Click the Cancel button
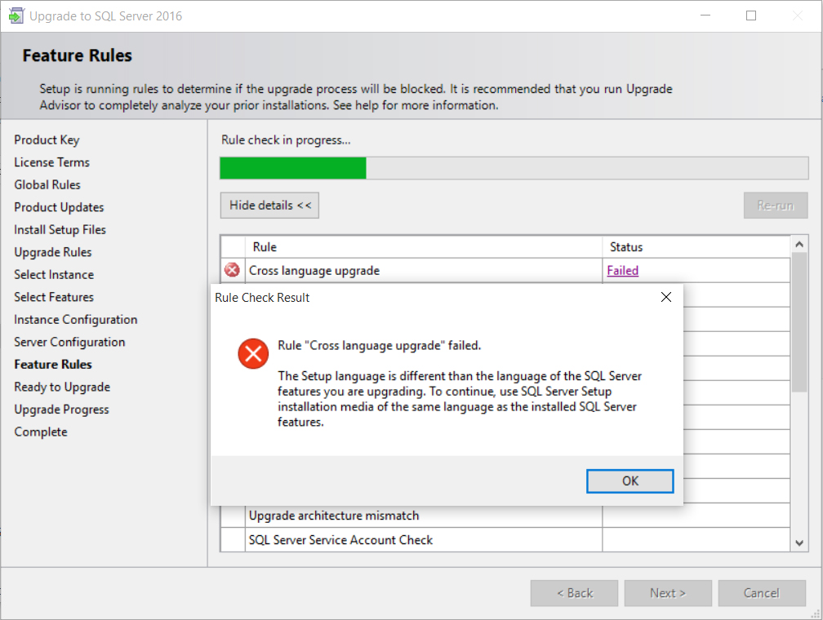The height and width of the screenshot is (620, 823). pos(761,593)
